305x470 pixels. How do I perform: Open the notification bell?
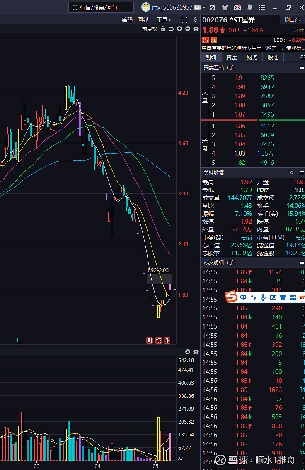[x=250, y=7]
